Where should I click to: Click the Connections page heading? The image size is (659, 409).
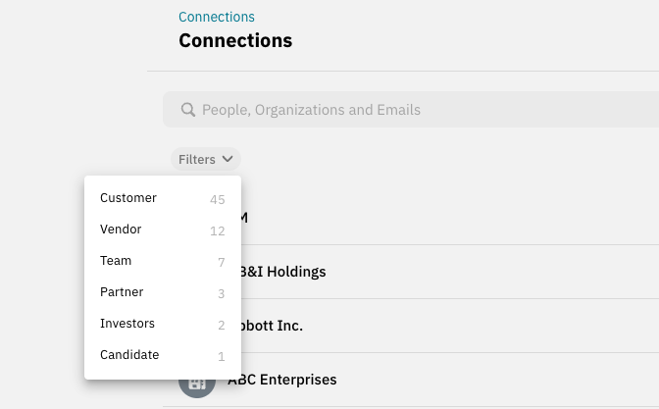pyautogui.click(x=235, y=41)
